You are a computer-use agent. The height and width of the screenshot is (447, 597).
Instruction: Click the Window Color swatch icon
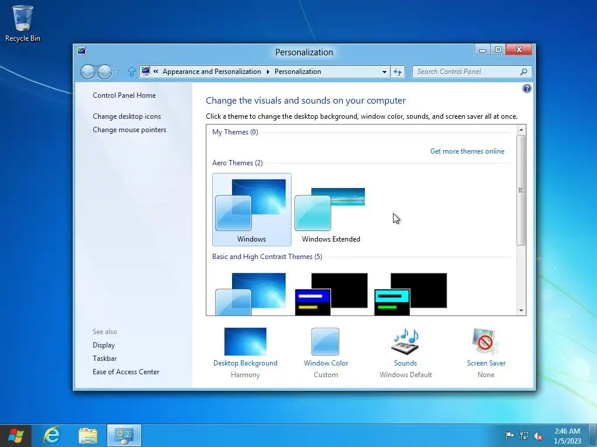tap(325, 341)
